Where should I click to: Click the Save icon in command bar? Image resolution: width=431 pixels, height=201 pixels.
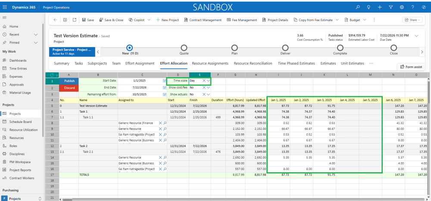click(x=84, y=20)
